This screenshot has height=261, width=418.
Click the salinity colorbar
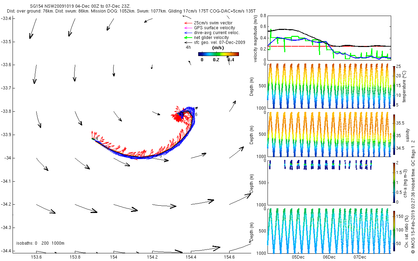[x=394, y=134]
